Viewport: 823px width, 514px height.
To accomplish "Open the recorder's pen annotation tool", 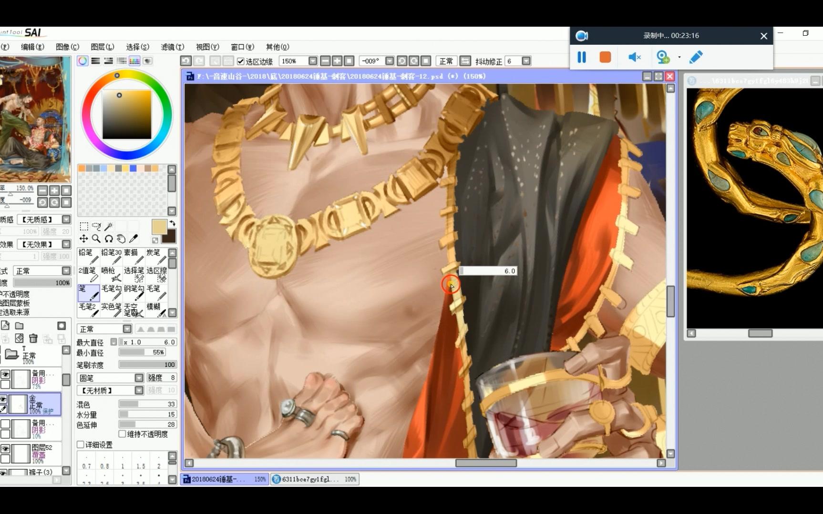I will pyautogui.click(x=696, y=57).
